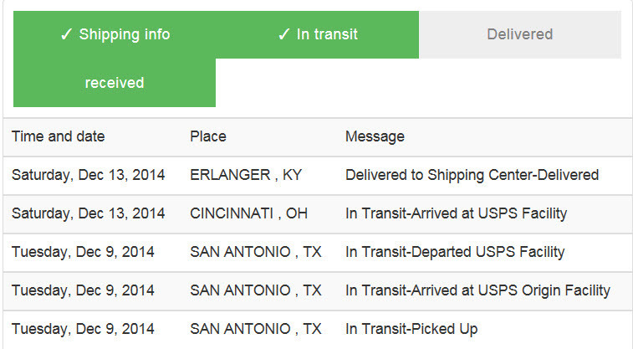Click the Place column header

[208, 136]
